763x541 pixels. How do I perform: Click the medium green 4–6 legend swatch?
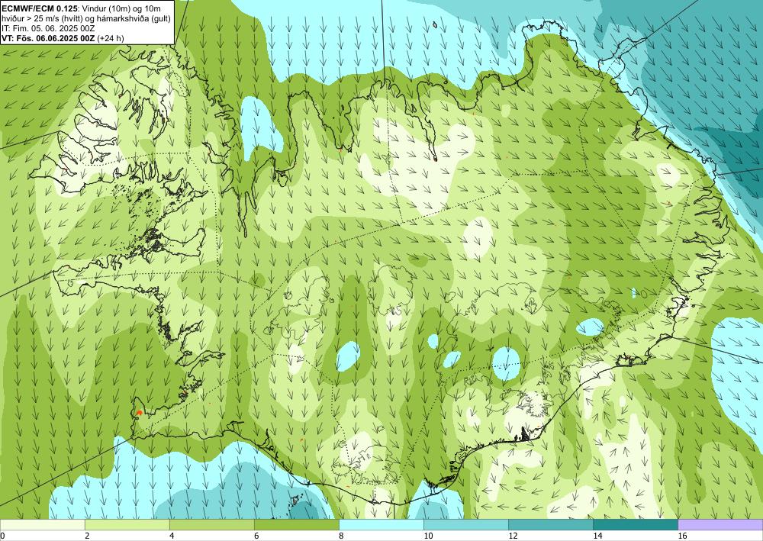click(211, 525)
